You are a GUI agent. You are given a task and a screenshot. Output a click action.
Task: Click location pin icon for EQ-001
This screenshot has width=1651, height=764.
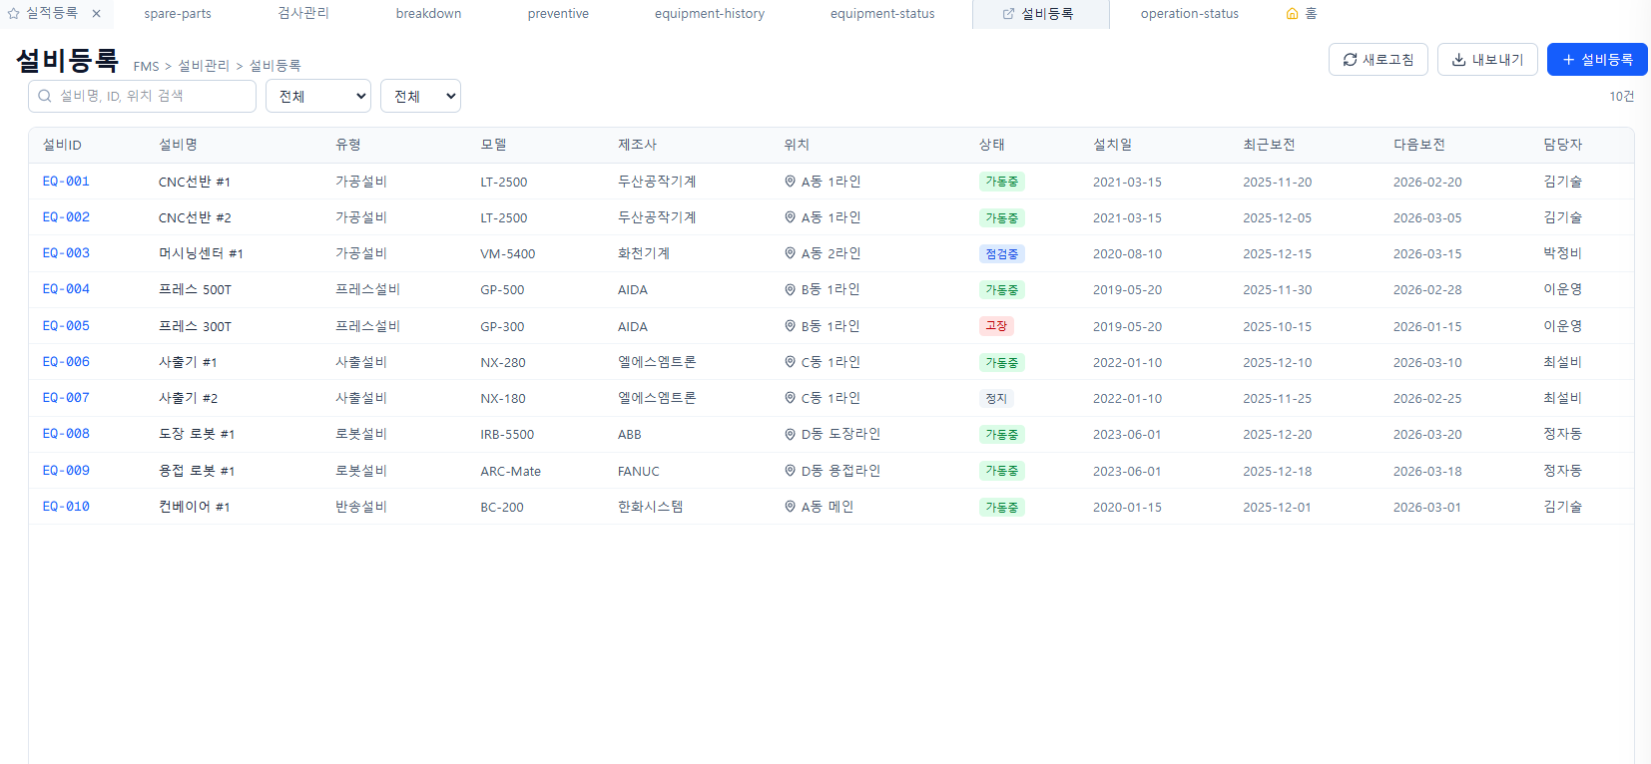coord(790,182)
